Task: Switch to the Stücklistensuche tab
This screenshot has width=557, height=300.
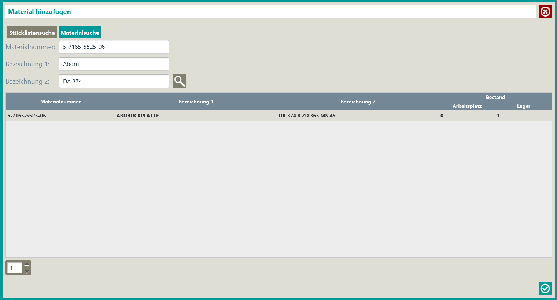Action: tap(32, 33)
